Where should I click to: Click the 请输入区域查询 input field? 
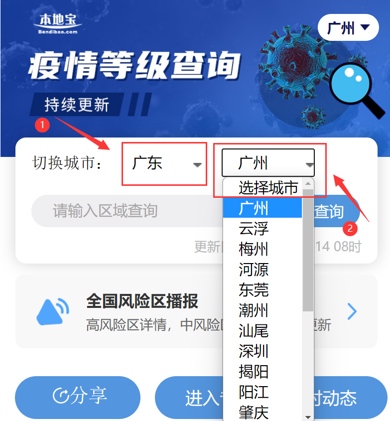click(x=127, y=211)
